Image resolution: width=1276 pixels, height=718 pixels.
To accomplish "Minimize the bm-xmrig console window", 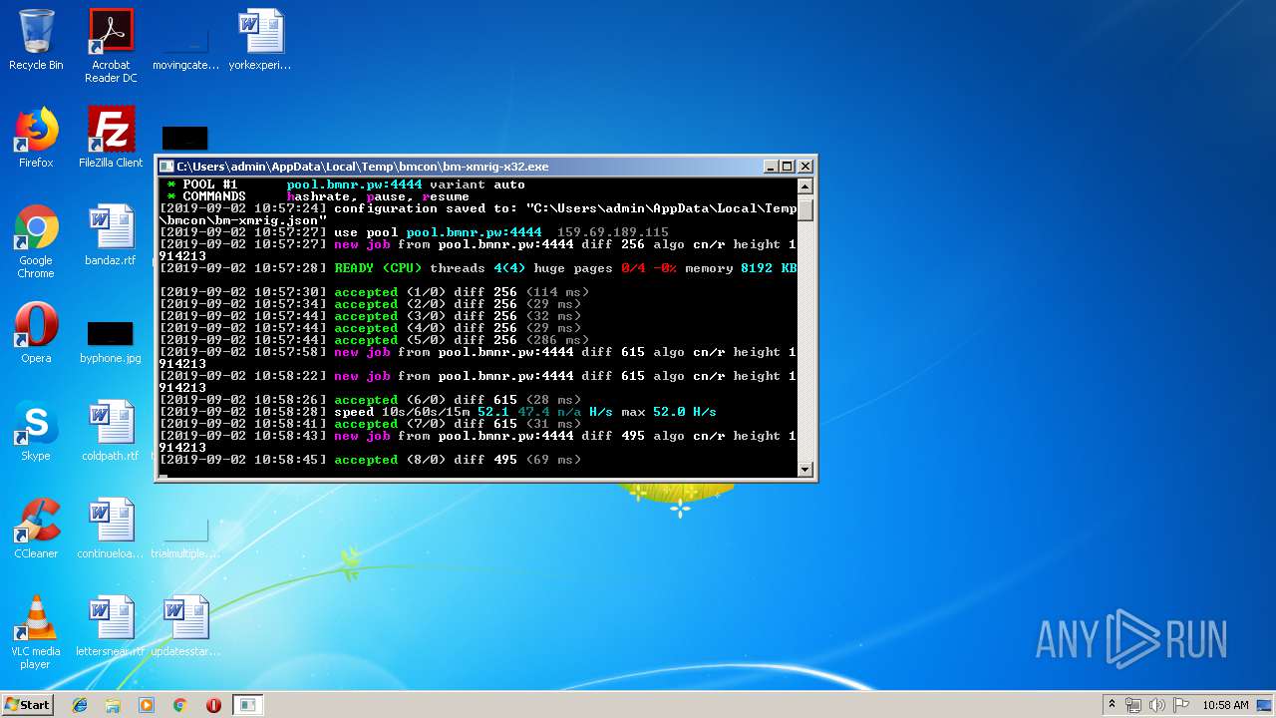I will [x=771, y=167].
